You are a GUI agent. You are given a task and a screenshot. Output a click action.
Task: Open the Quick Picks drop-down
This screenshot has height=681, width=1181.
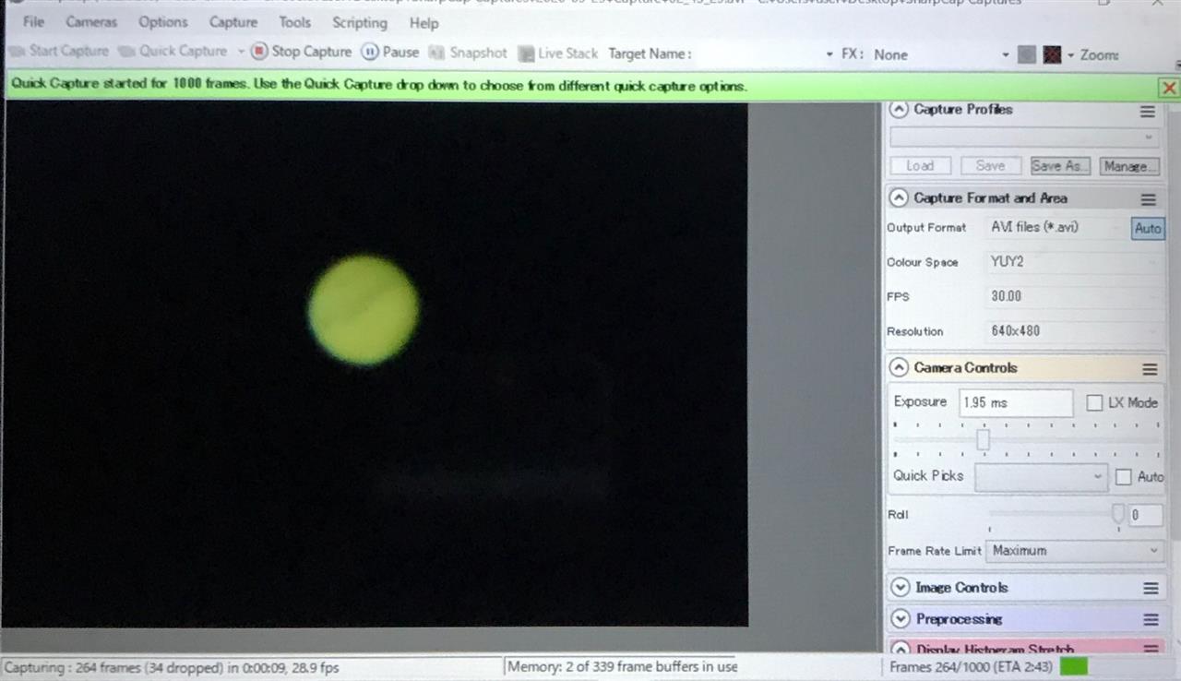pyautogui.click(x=1041, y=477)
